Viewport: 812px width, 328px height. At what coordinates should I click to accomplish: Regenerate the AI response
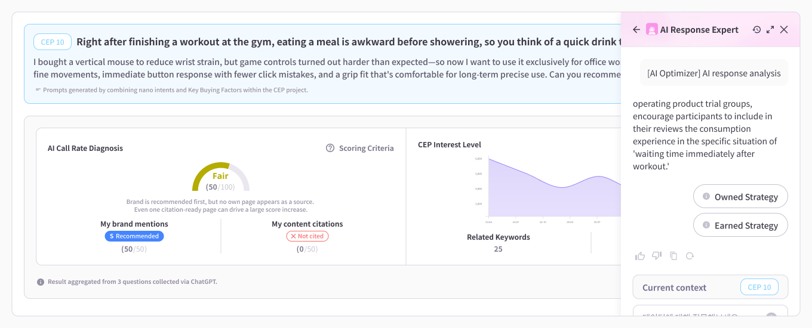tap(690, 256)
